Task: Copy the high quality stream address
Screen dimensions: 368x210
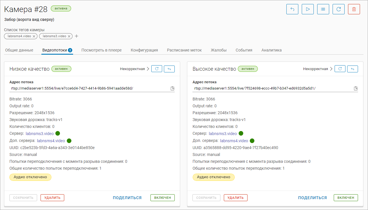Action: (x=355, y=88)
